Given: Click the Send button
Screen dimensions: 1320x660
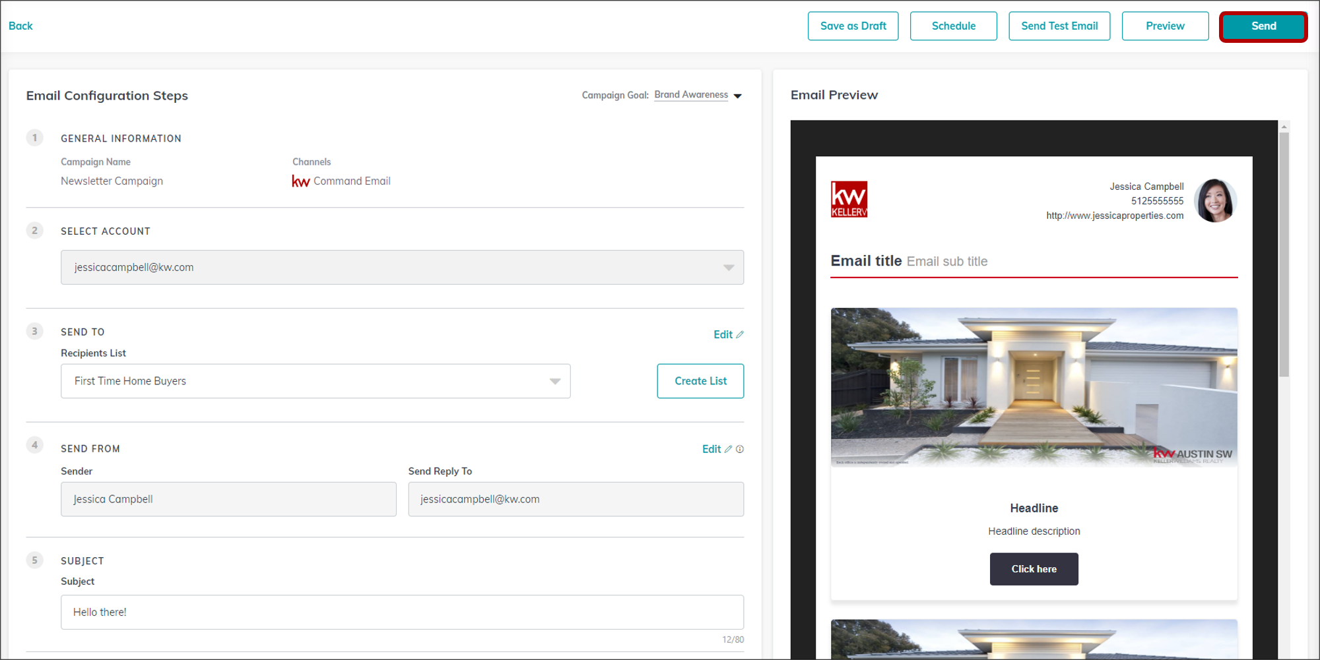Looking at the screenshot, I should point(1263,26).
